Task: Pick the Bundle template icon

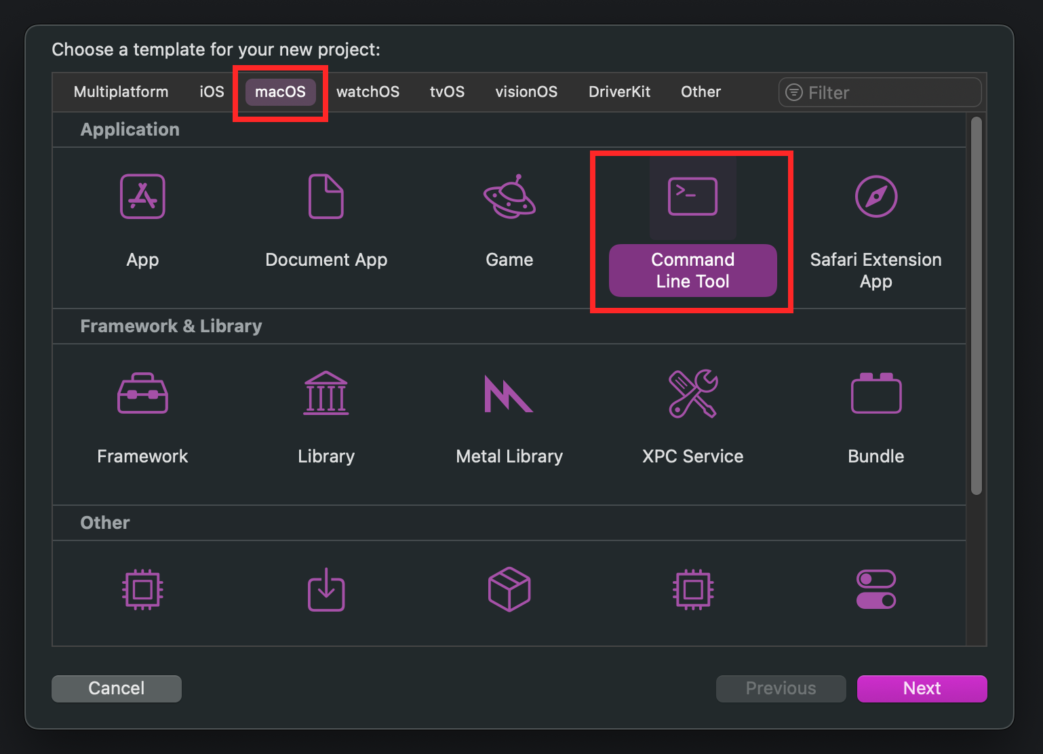Action: click(x=876, y=393)
